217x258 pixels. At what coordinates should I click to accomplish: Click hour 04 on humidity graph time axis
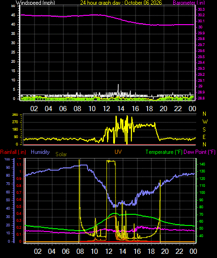click(52, 251)
